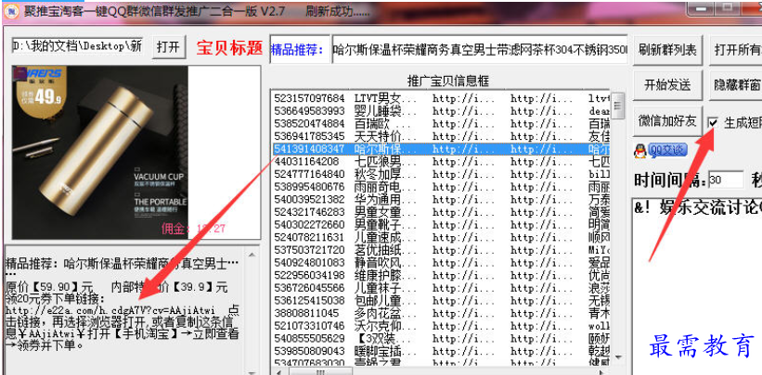The width and height of the screenshot is (762, 375).
Task: Select row 536726045566 儿童袜子
Action: pyautogui.click(x=440, y=288)
